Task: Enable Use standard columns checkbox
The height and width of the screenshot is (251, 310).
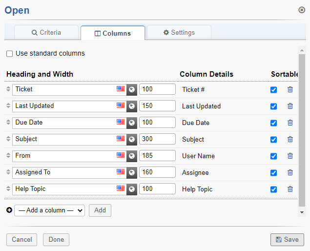Action: [x=10, y=54]
